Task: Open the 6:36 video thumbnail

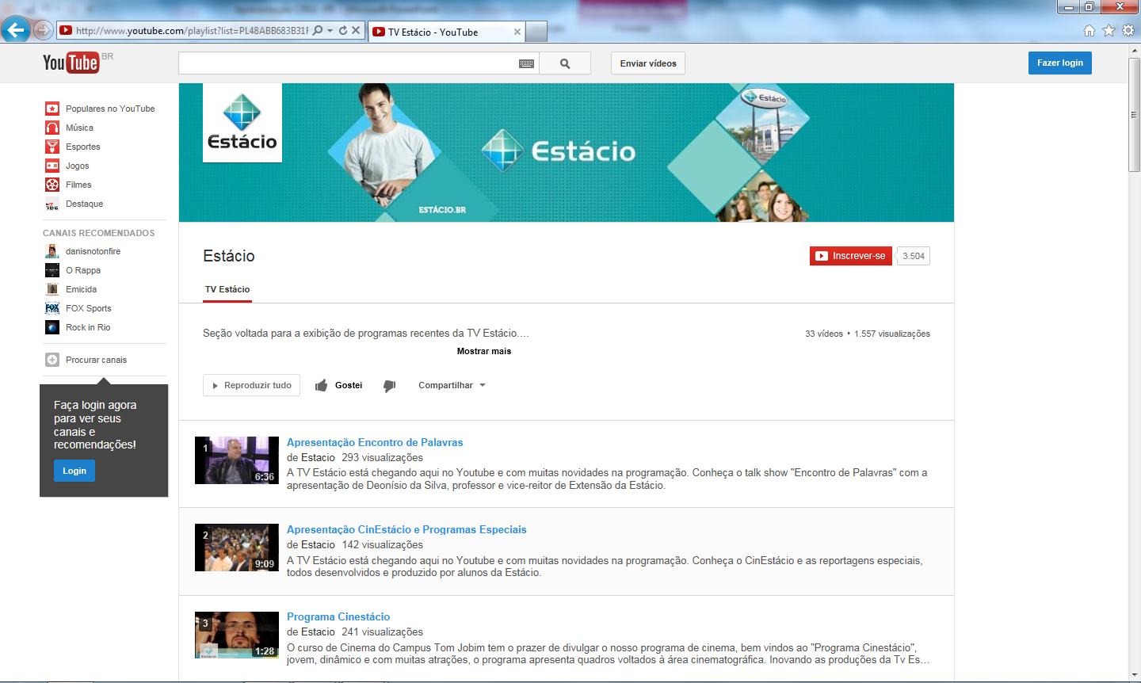Action: pos(237,460)
